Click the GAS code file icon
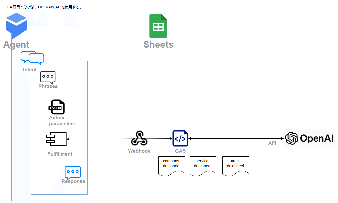This screenshot has width=338, height=203. pyautogui.click(x=180, y=138)
